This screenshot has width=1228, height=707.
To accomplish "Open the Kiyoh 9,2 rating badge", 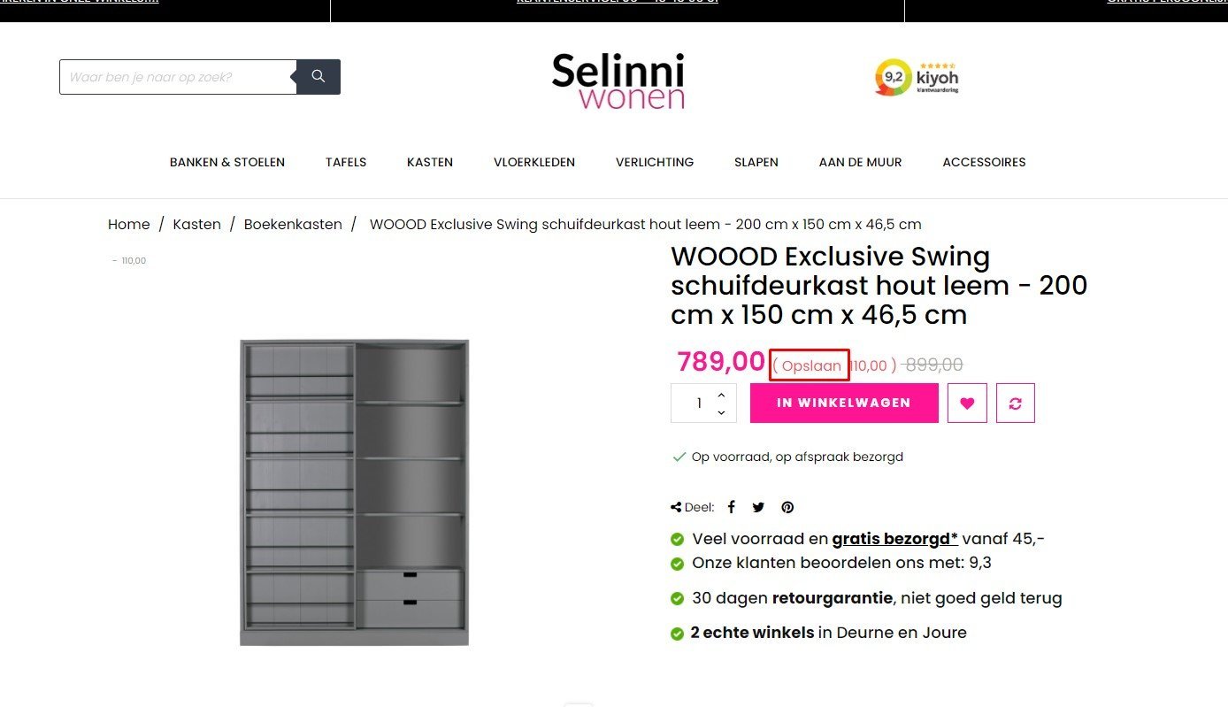I will (x=917, y=78).
